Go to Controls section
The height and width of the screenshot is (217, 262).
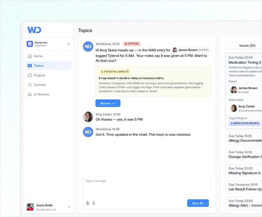(x=48, y=85)
